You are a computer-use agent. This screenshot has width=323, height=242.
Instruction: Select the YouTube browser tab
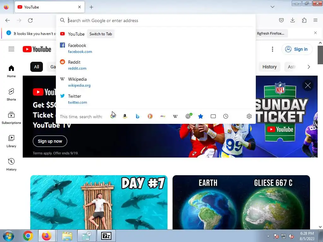(50, 7)
